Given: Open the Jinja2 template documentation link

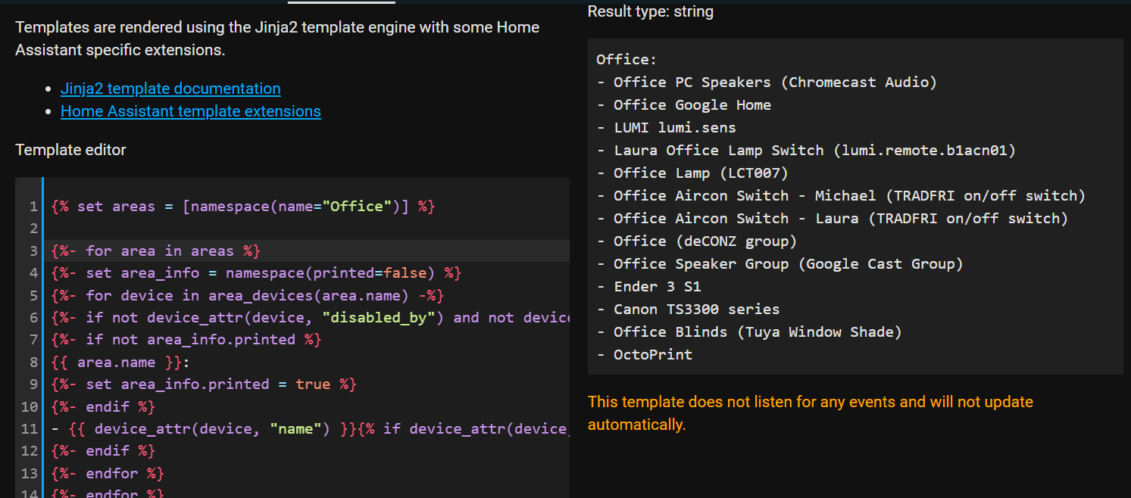Looking at the screenshot, I should pos(170,89).
